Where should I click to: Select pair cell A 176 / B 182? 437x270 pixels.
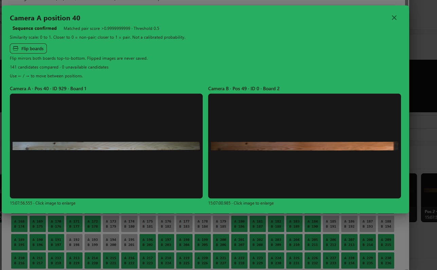(x=166, y=224)
